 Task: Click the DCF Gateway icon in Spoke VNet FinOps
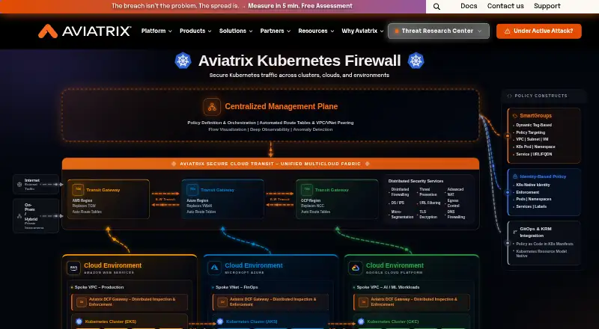[x=222, y=302]
